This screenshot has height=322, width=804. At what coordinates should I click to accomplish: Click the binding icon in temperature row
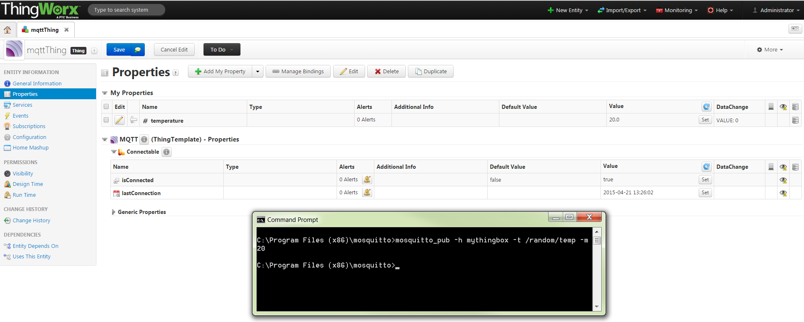(x=133, y=120)
